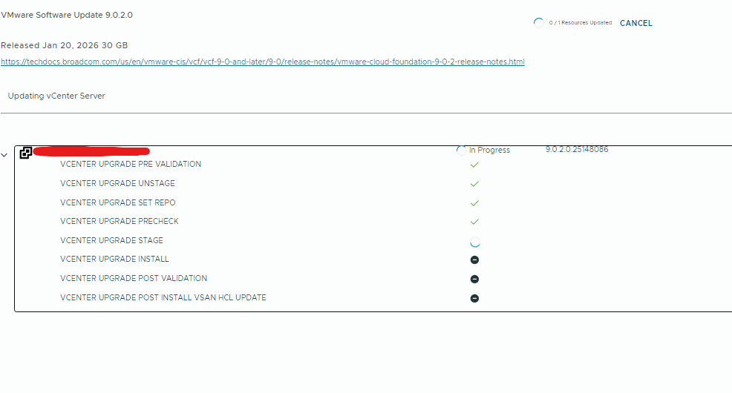Screen dimensions: 732x393
Task: Open the VCF 9.0.2 release notes link
Action: point(262,62)
